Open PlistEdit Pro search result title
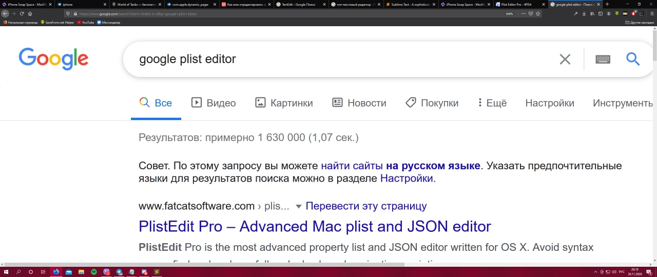The height and width of the screenshot is (277, 657). pos(315,226)
